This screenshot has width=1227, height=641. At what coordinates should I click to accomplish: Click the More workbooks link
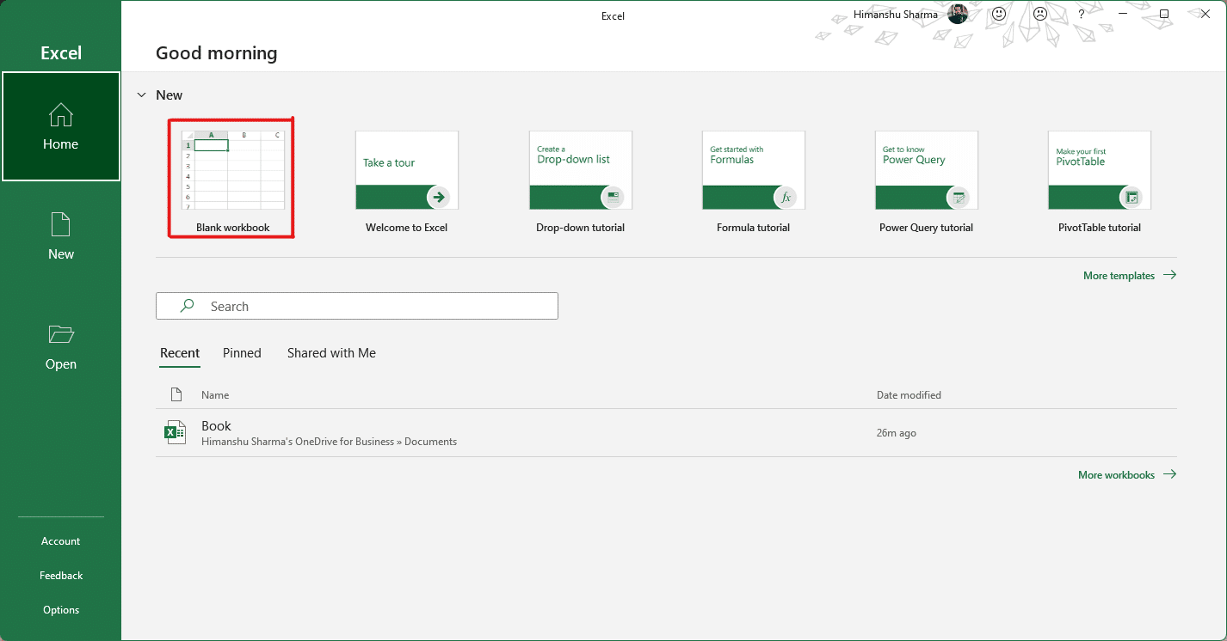[1127, 474]
